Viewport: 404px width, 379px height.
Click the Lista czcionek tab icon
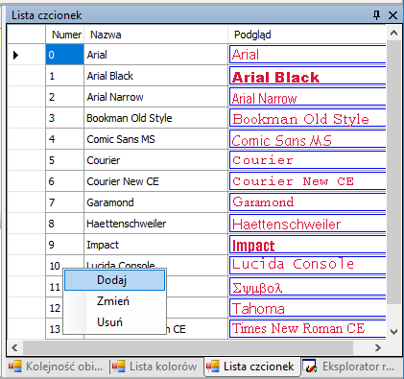[213, 367]
